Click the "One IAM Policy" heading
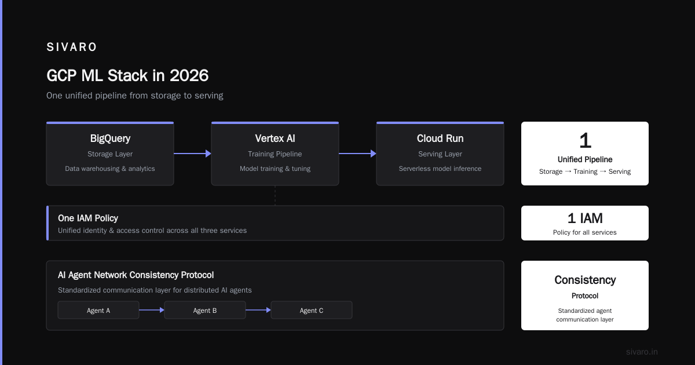Screen dimensions: 695x365 click(88, 218)
